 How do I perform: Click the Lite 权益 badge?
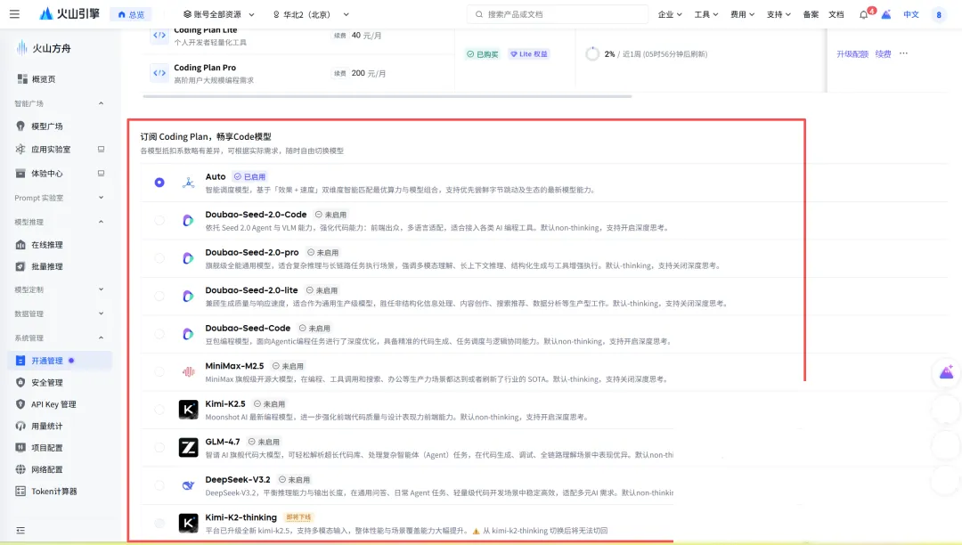tap(529, 54)
